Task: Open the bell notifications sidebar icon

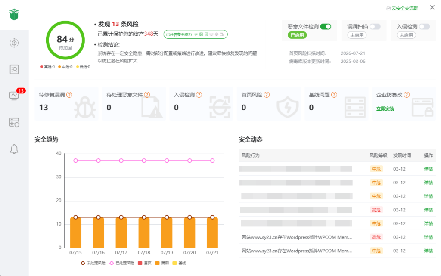Action: coord(14,149)
